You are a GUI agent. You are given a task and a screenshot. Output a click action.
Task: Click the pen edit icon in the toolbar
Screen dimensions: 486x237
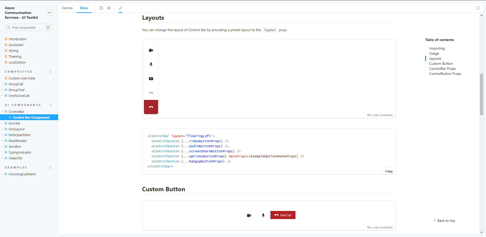(x=120, y=8)
